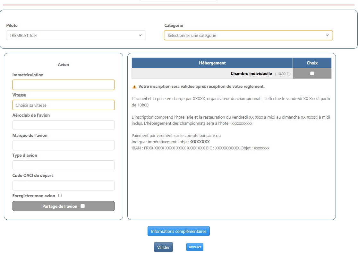Open the Pilote dropdown
This screenshot has width=358, height=253.
[76, 35]
